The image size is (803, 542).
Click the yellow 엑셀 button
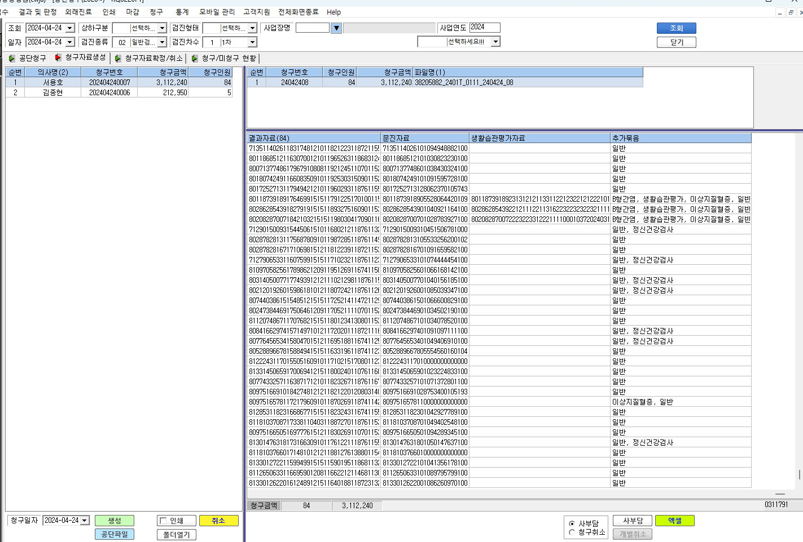click(x=675, y=521)
